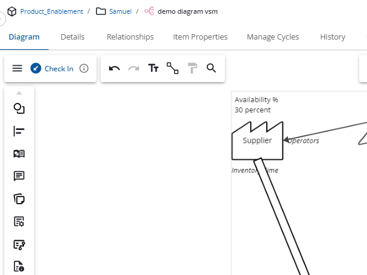Undo the last diagram change

(x=114, y=68)
